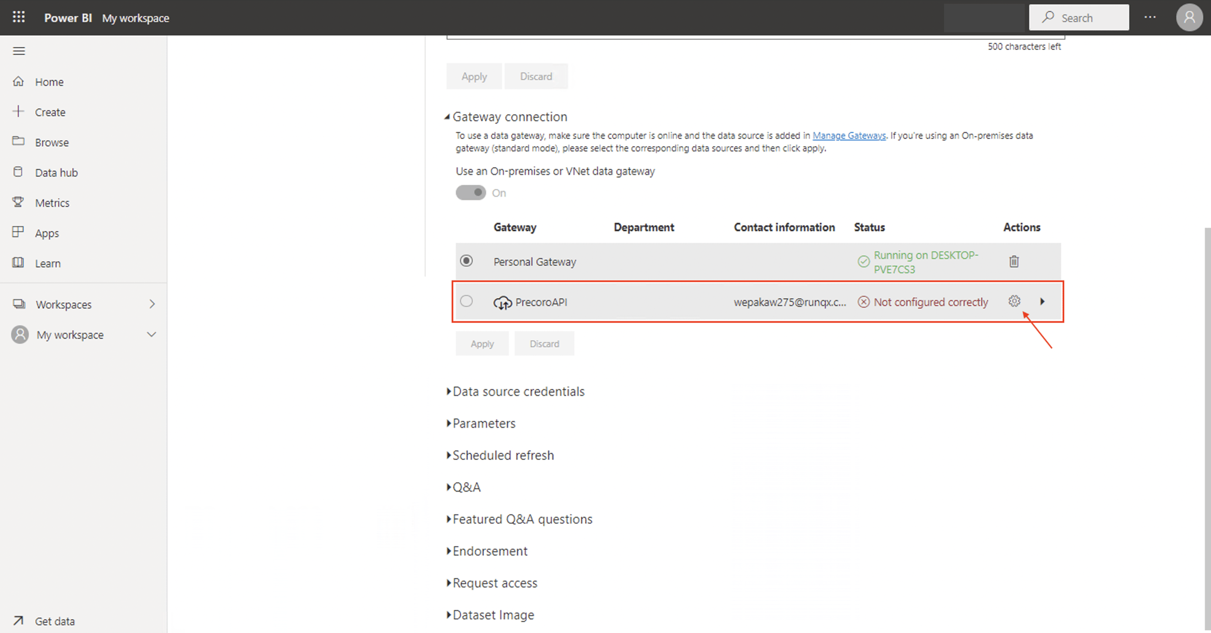Screen dimensions: 1211x633
Task: Open the Manage Gateways link
Action: point(849,135)
